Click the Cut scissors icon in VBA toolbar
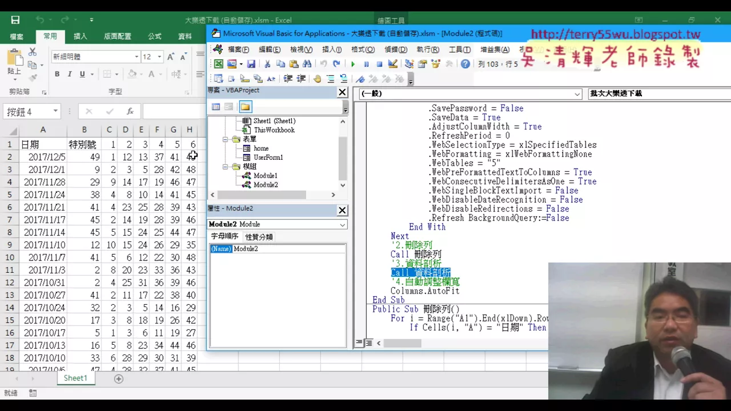 [x=267, y=64]
